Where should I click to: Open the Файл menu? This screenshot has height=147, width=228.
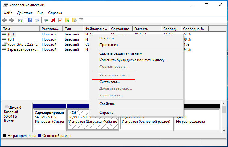pyautogui.click(x=8, y=13)
